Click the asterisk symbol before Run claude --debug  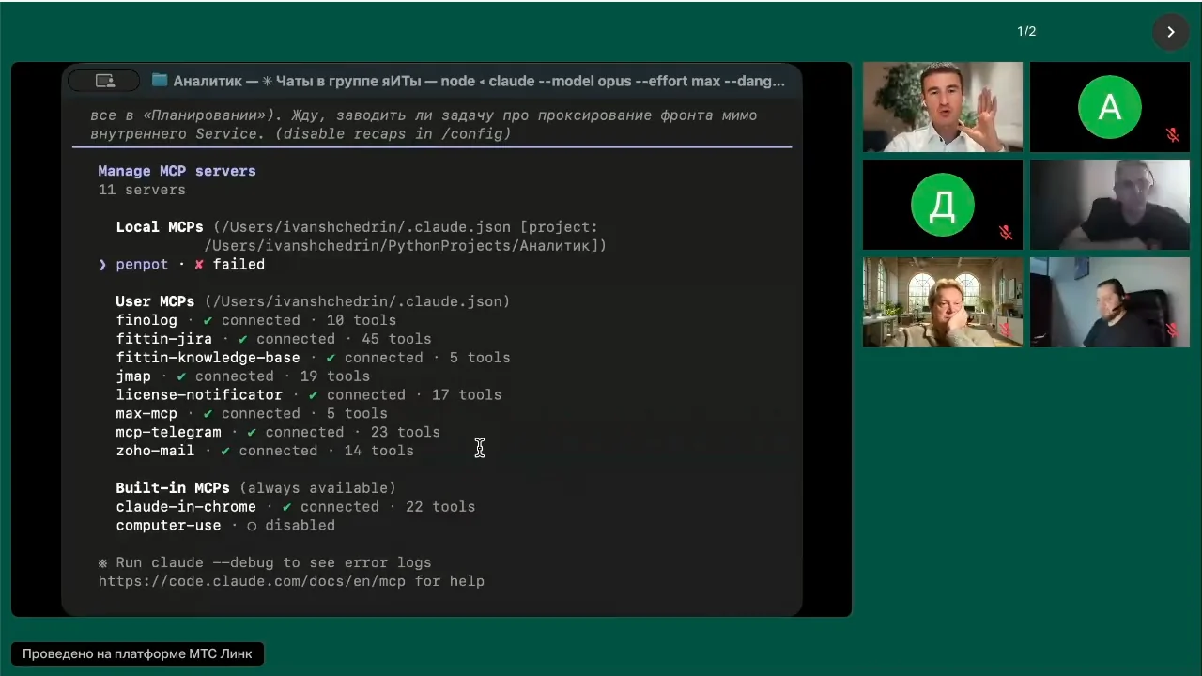[x=102, y=563]
